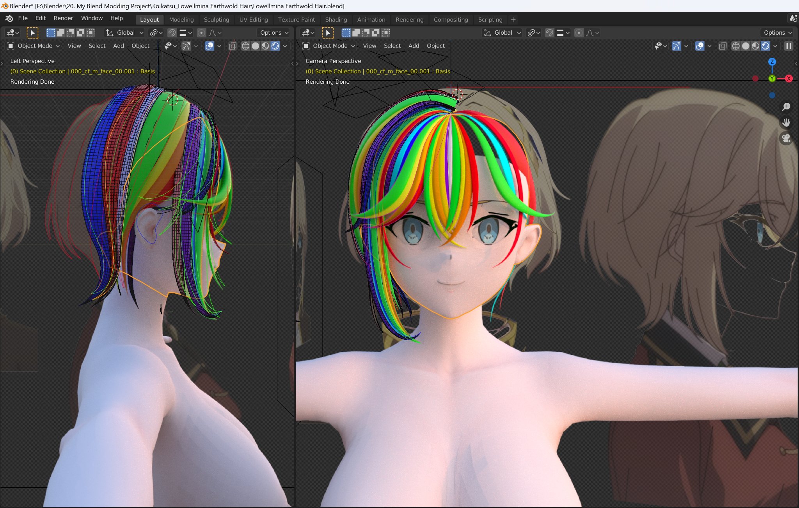The image size is (799, 508).
Task: Pause rendering preview in right viewport
Action: [788, 46]
